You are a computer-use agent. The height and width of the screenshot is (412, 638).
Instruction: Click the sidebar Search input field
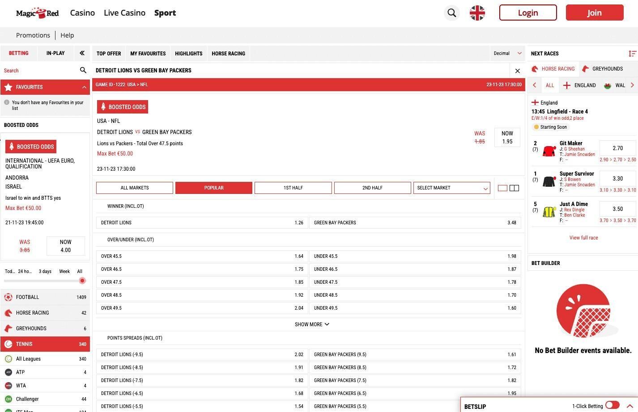click(x=40, y=71)
